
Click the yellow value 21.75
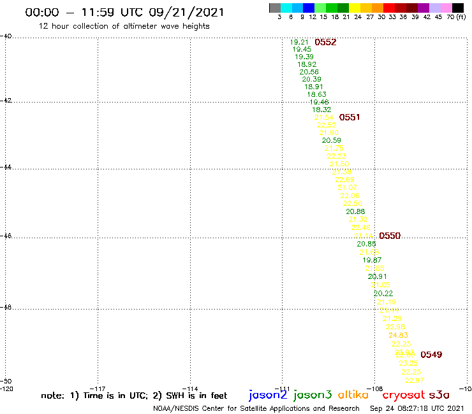coord(334,148)
